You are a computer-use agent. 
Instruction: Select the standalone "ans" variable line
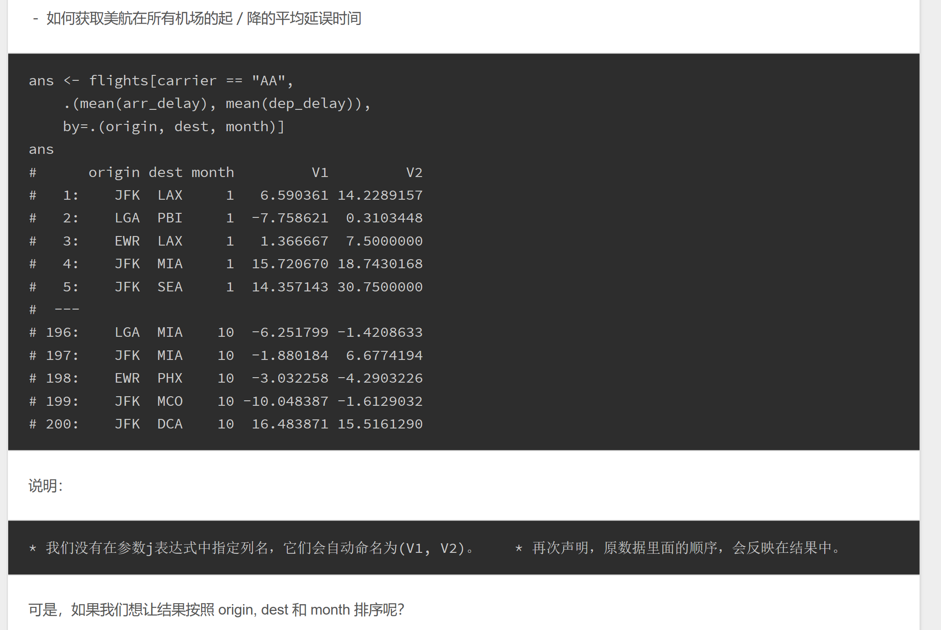[41, 149]
